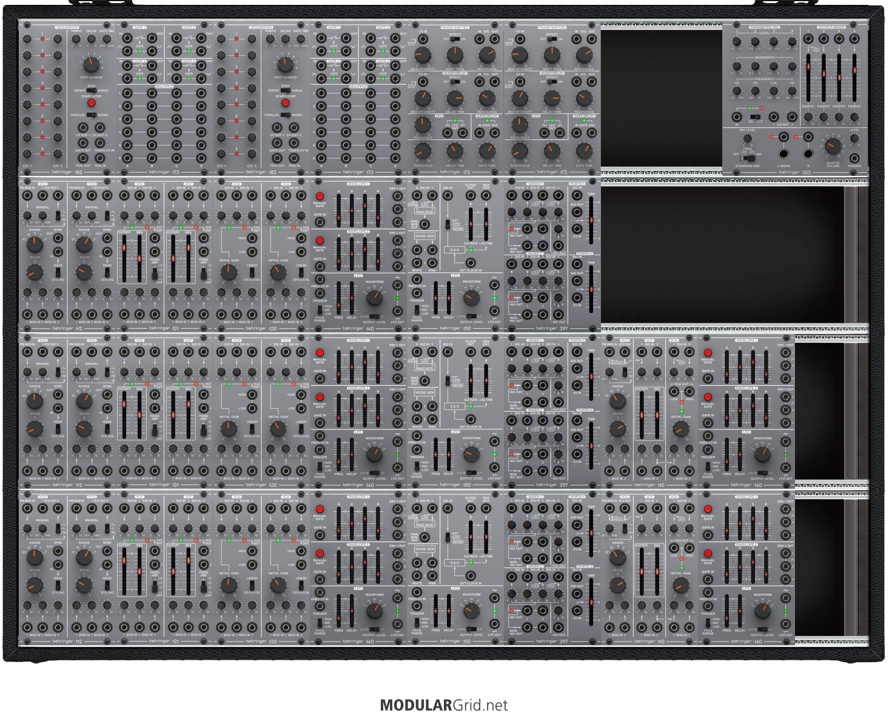Click Envelope 1 Manual Gate on bottom-row rightmost 140
Image resolution: width=889 pixels, height=718 pixels.
point(708,509)
